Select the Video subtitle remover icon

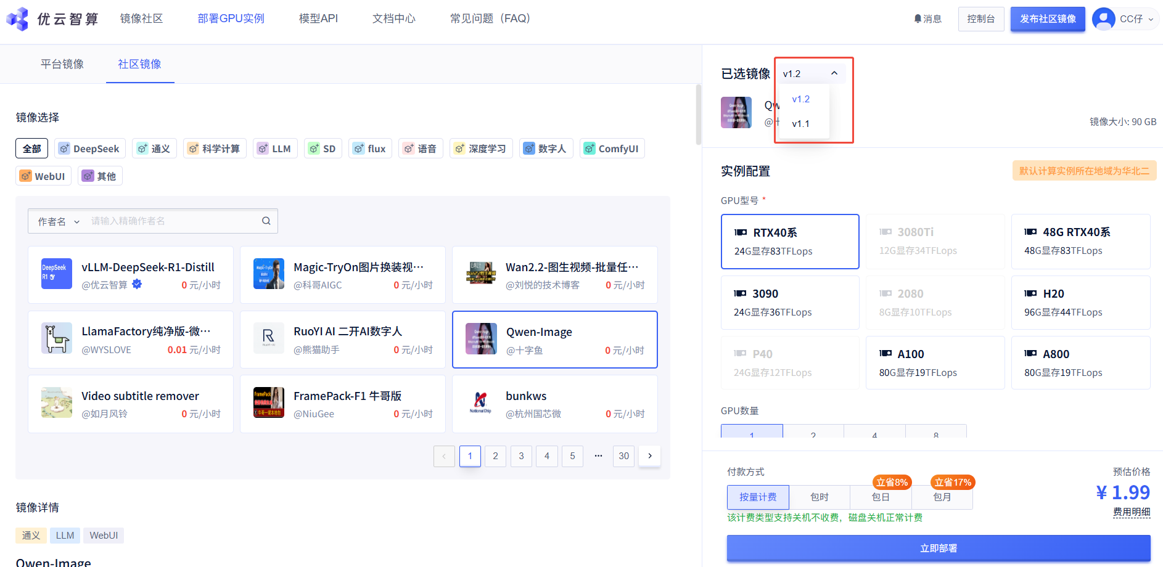[x=57, y=402]
